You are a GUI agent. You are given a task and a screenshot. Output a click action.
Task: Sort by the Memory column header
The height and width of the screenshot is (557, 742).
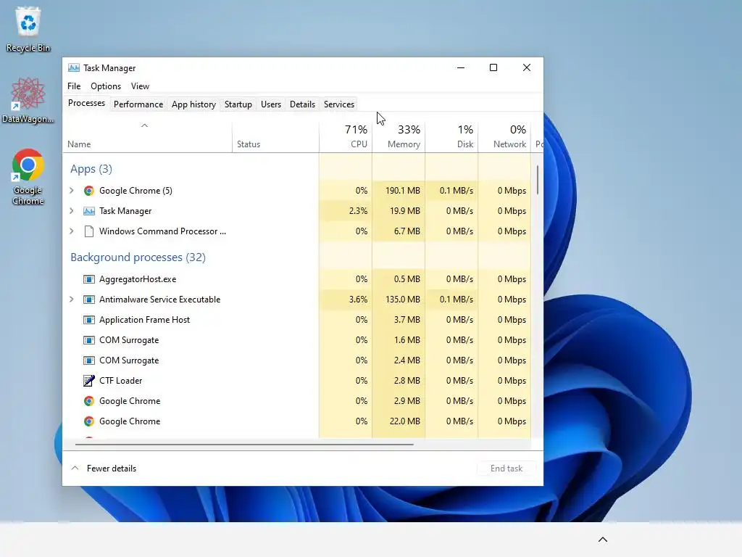pos(399,136)
